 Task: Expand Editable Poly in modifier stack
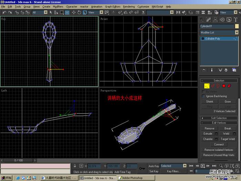[202, 39]
